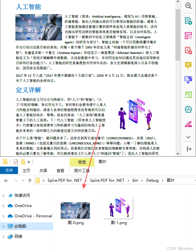Expand the 网络 tree node
Viewport: 196px width, 252px height.
point(4,237)
